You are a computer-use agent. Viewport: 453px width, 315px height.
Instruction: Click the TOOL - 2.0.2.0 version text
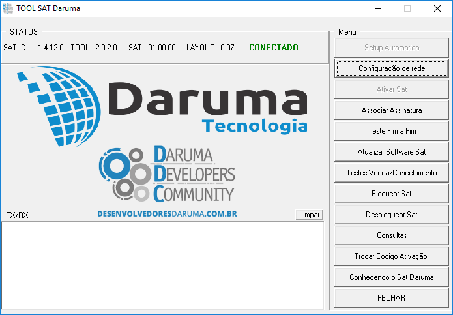94,48
